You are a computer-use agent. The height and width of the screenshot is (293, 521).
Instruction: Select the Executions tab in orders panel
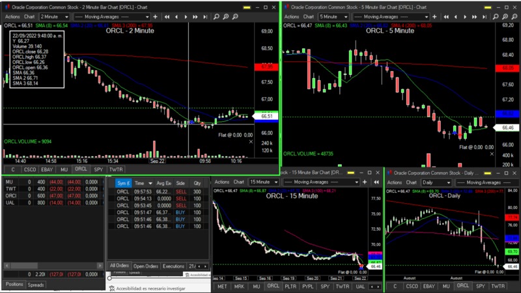pos(173,266)
